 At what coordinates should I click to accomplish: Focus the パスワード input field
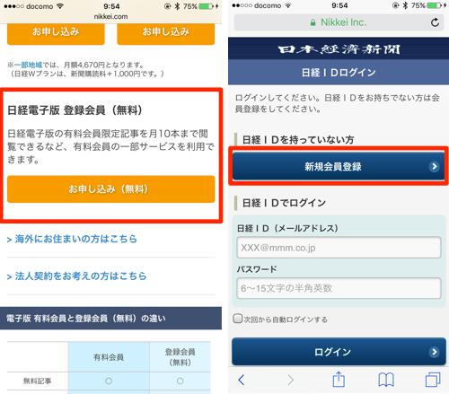click(339, 288)
